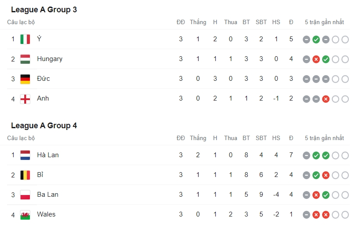Click the Hungary flag icon

(x=25, y=59)
